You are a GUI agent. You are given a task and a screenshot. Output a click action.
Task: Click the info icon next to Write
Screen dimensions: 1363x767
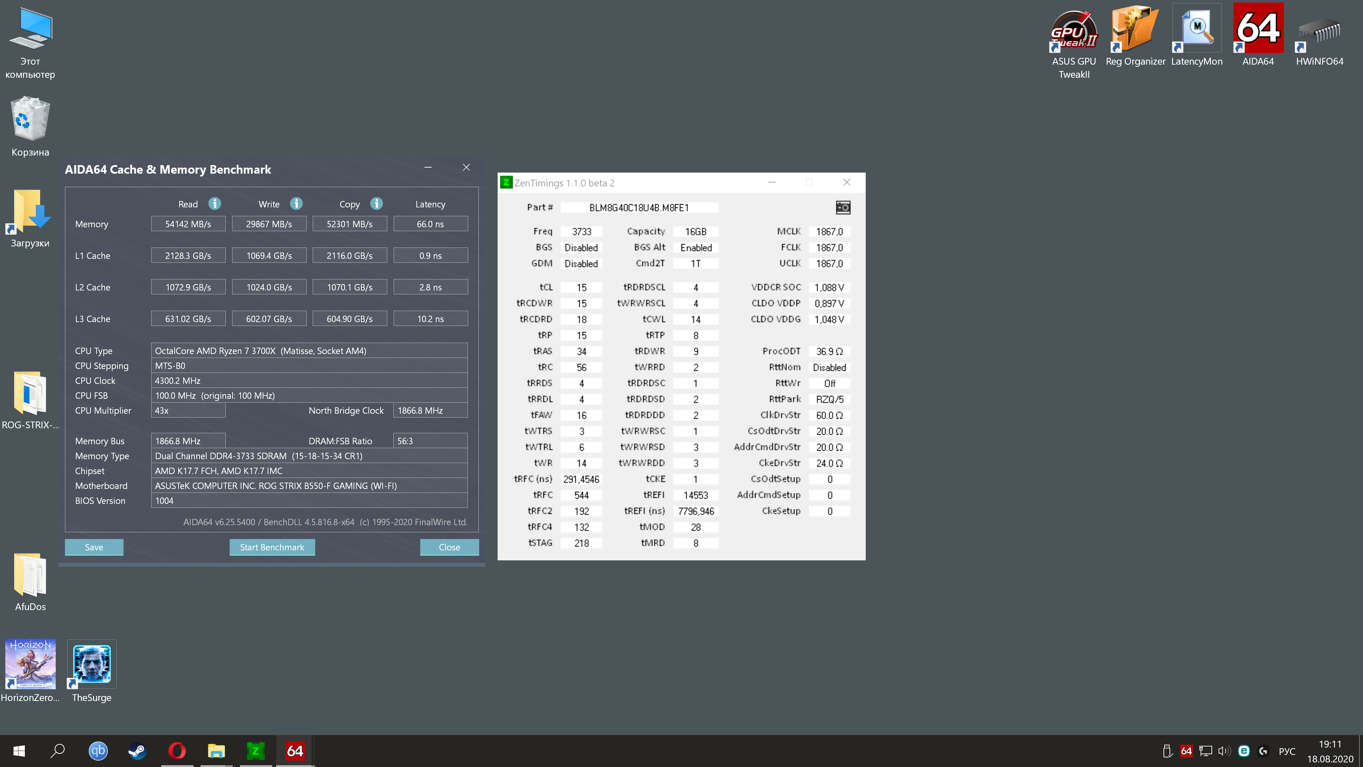[296, 204]
